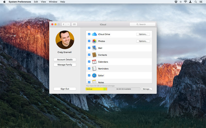Click the Manage storage button
Screen dimensions: 206x128
(147, 89)
